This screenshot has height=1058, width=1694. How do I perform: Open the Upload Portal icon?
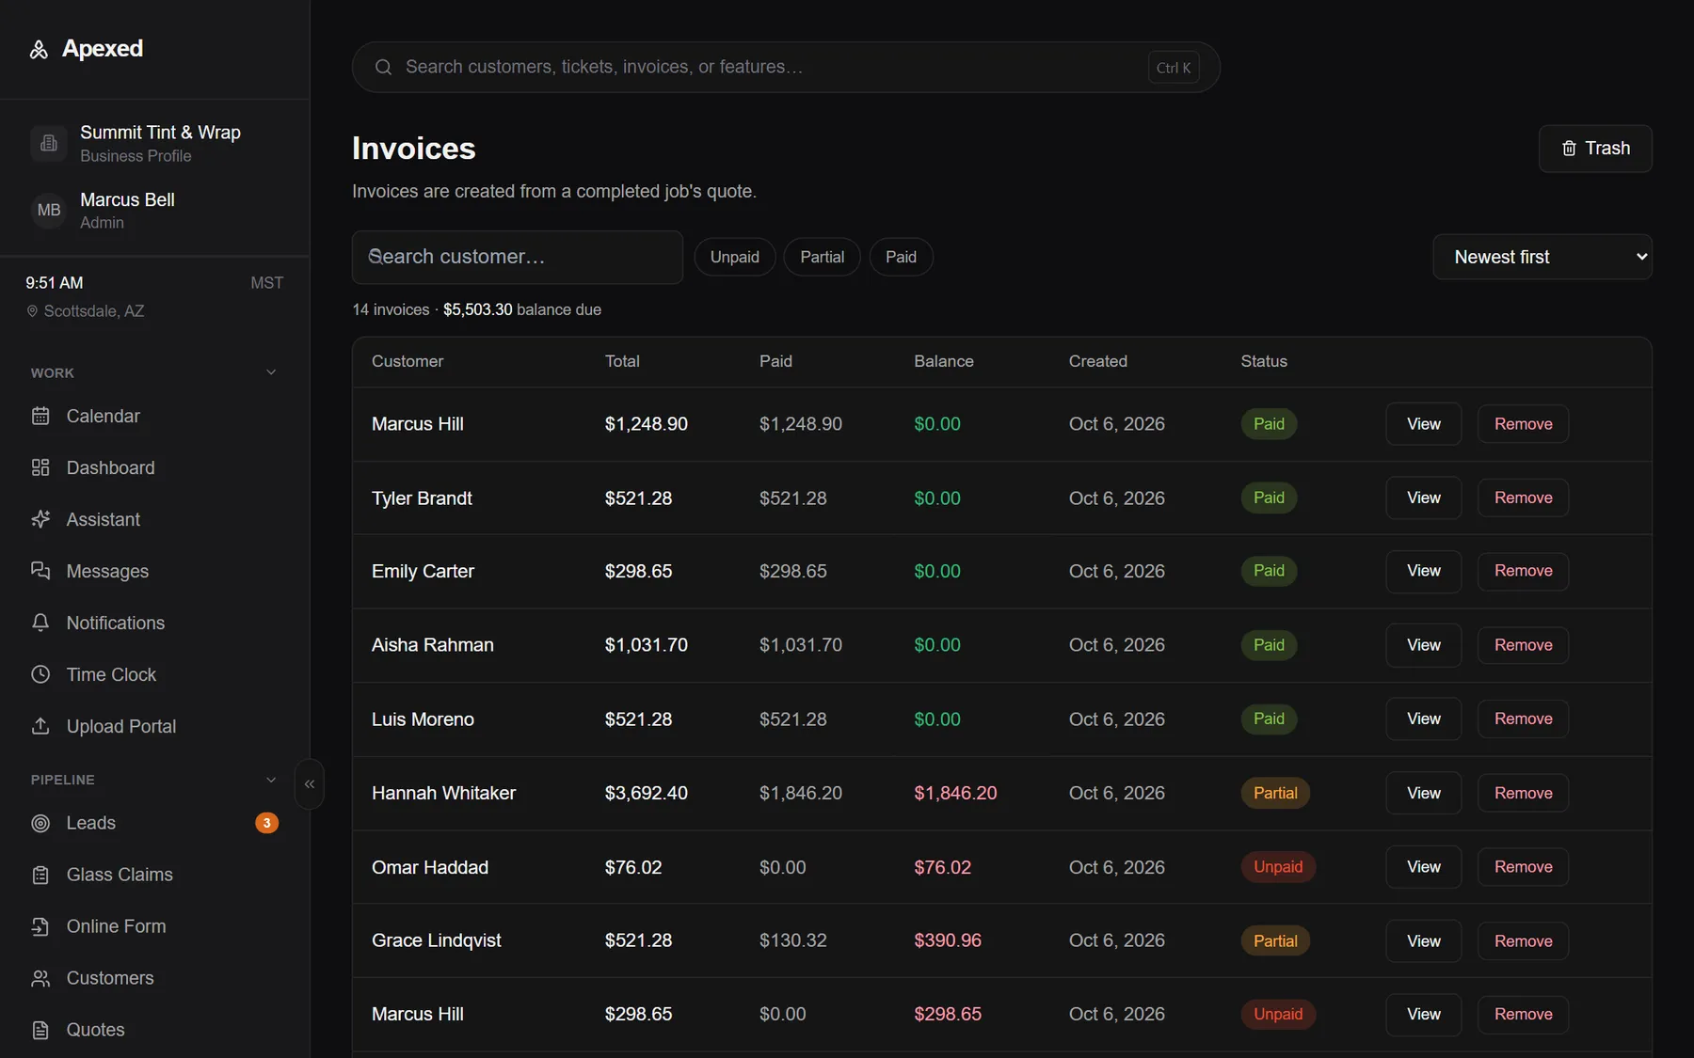click(x=40, y=726)
